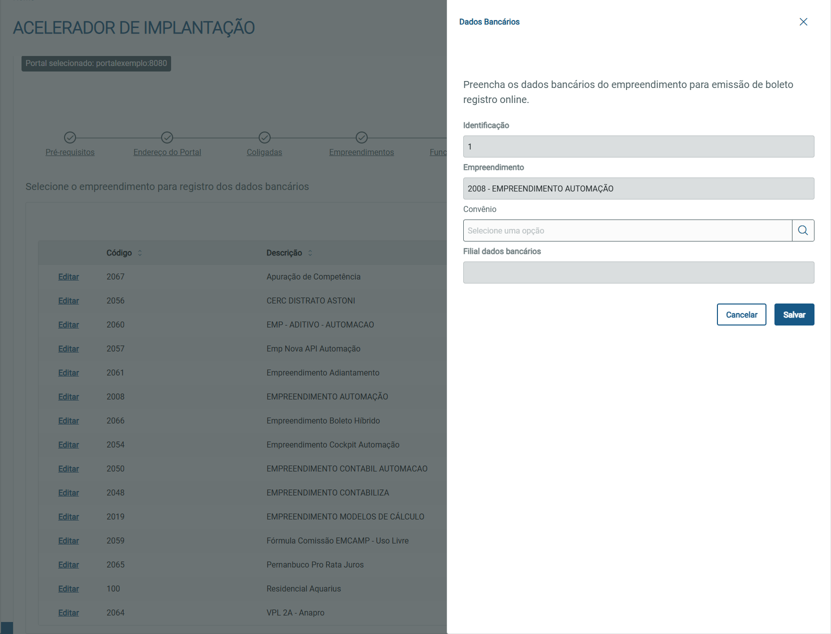
Task: Click the Empreendimento field
Action: (x=638, y=188)
